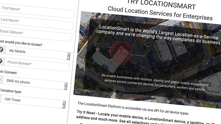The height and width of the screenshot is (124, 221).
Task: Open the SMS my phone dropdown
Action: 35,83
